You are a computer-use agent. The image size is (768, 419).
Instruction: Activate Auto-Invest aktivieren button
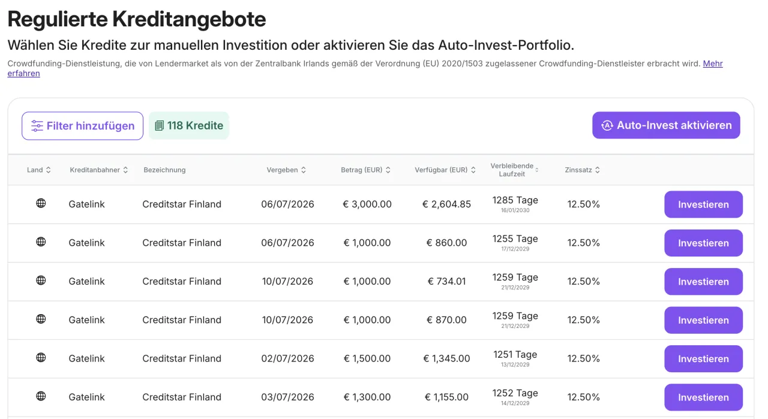(x=666, y=125)
